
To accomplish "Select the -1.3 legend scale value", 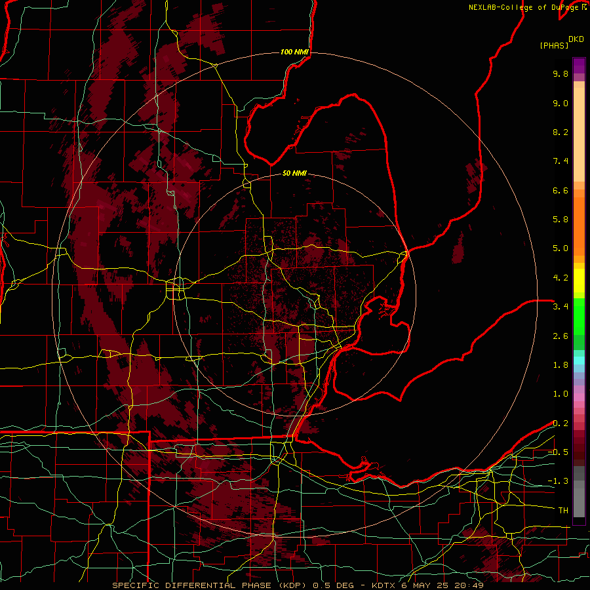I will 558,481.
